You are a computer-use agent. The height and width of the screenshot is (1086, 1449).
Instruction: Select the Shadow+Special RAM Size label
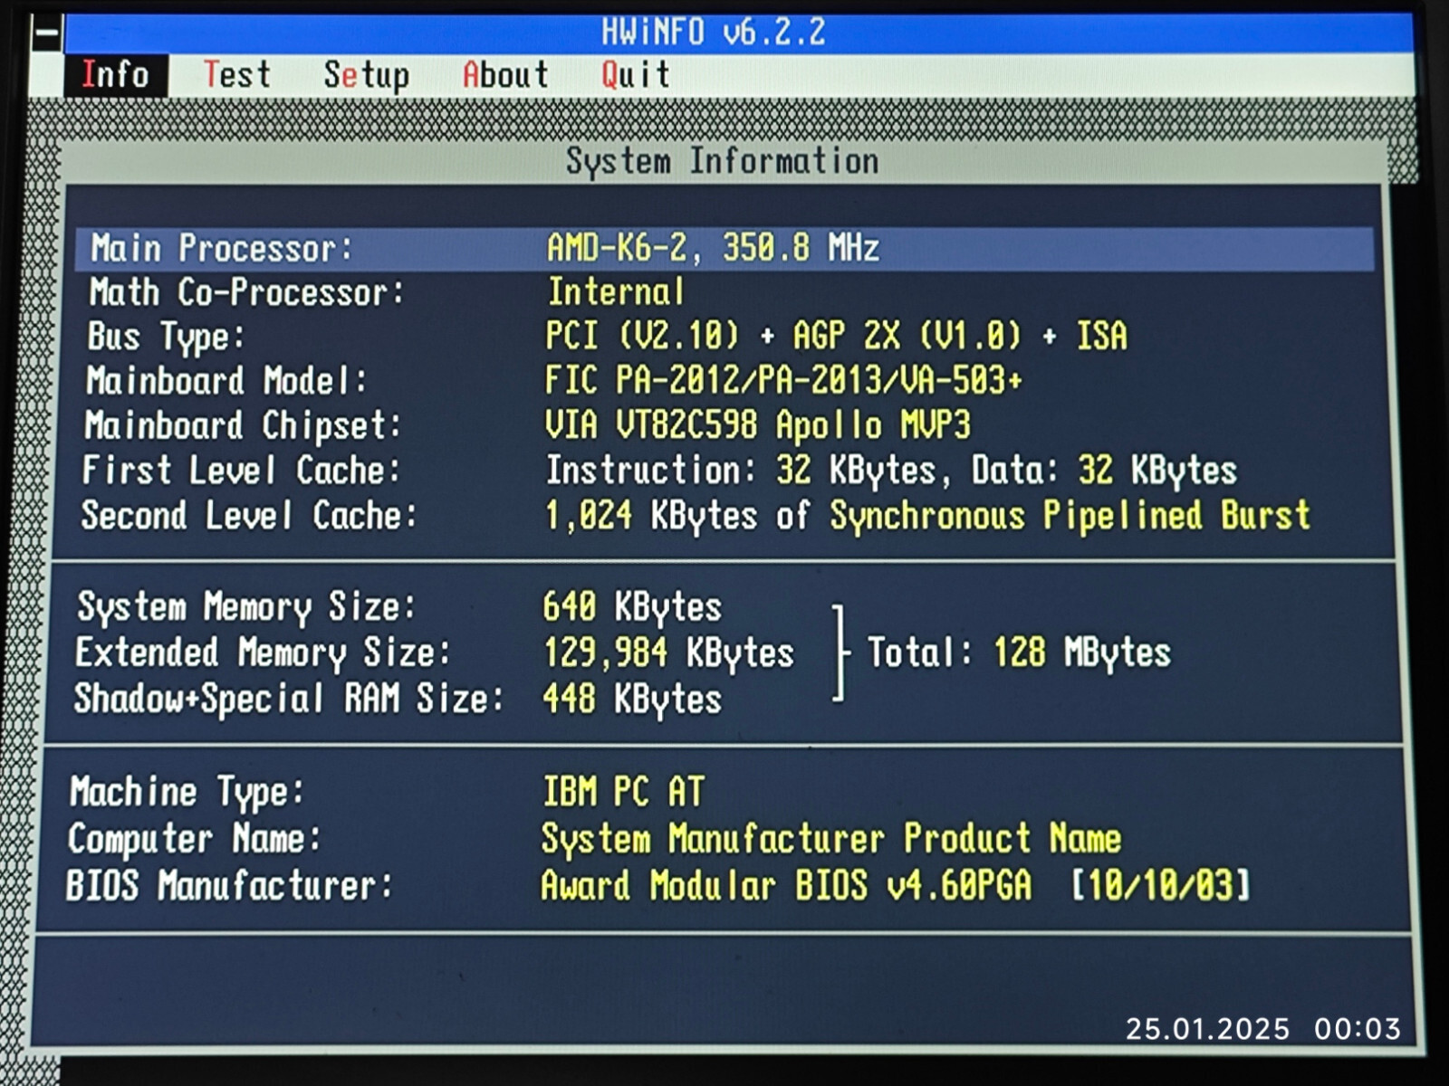288,699
